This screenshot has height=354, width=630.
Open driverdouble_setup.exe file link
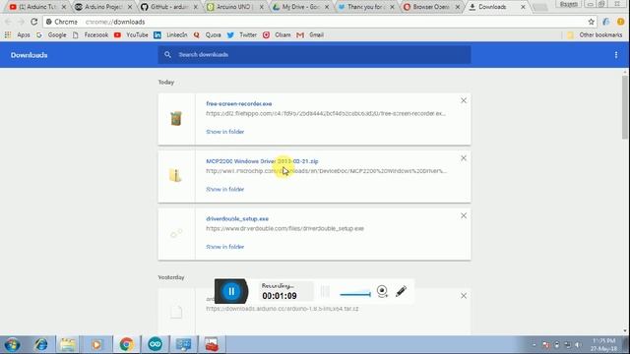237,218
